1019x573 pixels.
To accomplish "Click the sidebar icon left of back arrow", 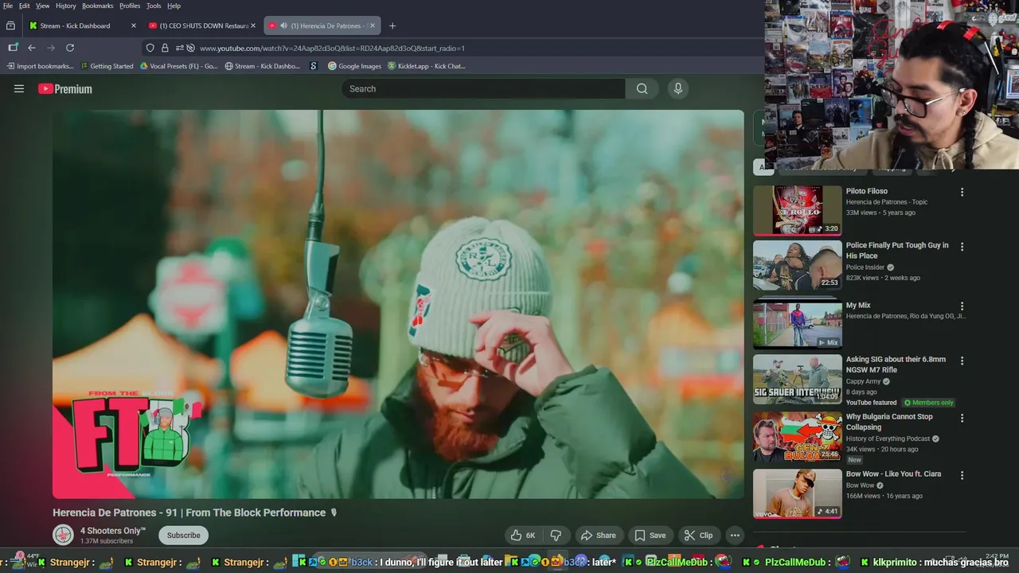I will pyautogui.click(x=13, y=48).
